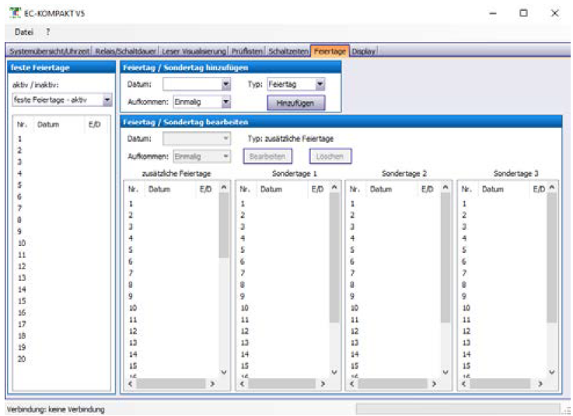Click scroll right arrow in zusätzliche Feiertage list
Viewport: 573px width, 416px height.
tap(212, 383)
